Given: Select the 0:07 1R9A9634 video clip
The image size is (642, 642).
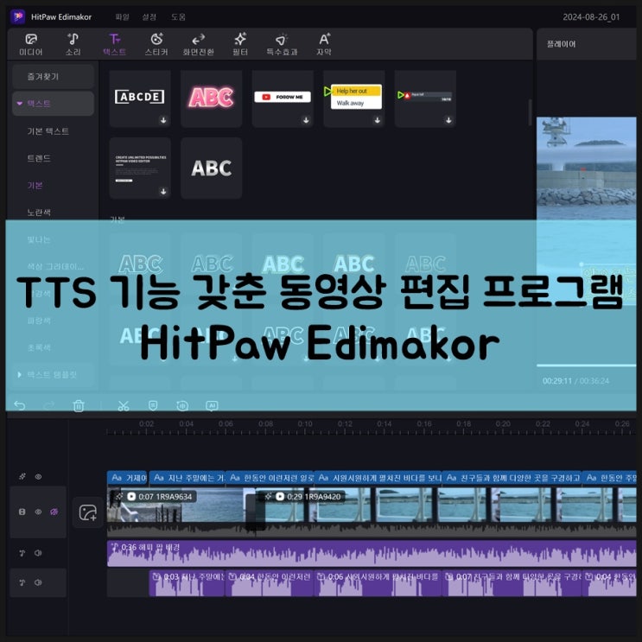Looking at the screenshot, I should coord(181,511).
